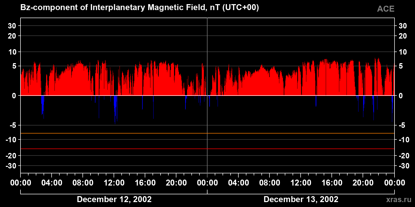The image size is (415, 207).
Task: Click the left axis value -5
Action: click(x=13, y=125)
